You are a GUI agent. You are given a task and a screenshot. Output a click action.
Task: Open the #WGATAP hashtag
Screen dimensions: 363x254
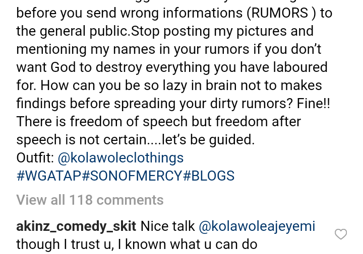click(x=49, y=176)
